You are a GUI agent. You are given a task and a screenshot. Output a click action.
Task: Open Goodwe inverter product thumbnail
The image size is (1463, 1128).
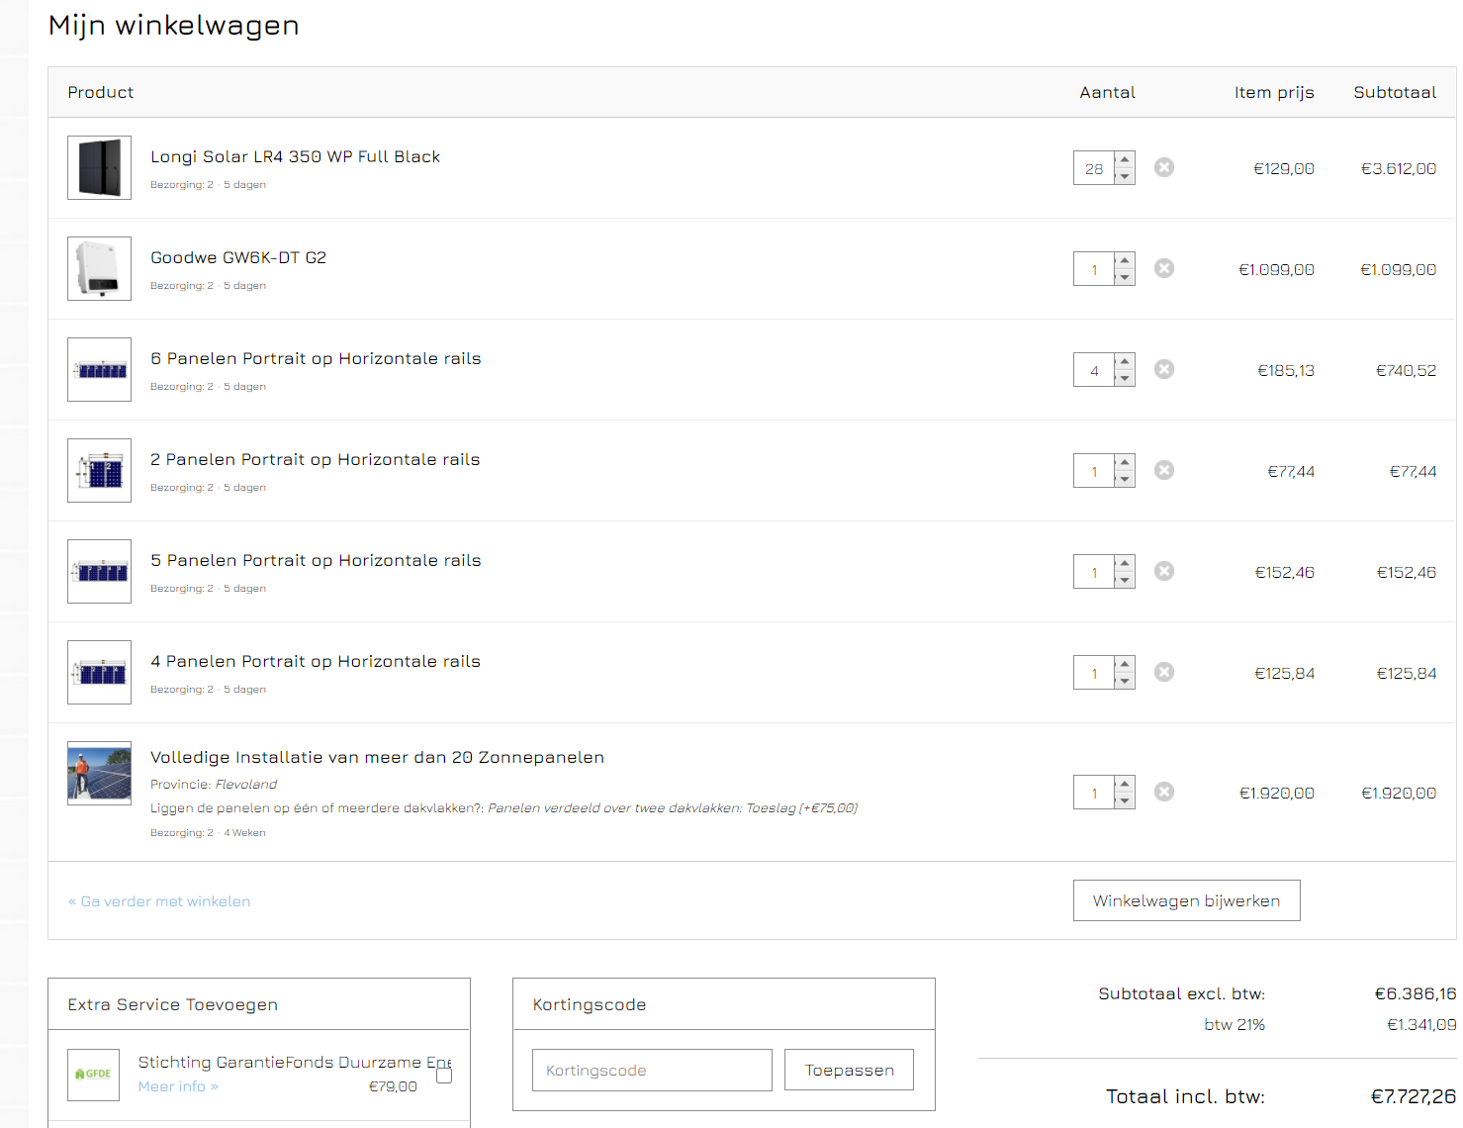pos(99,269)
